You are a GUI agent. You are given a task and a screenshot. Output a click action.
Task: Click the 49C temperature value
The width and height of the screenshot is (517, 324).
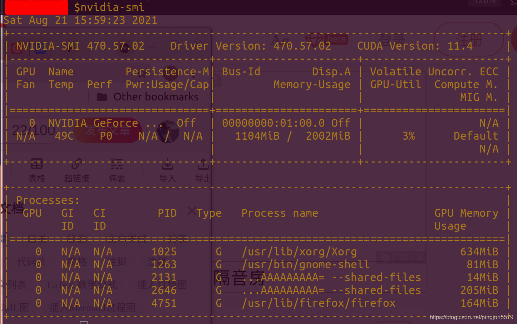coord(64,136)
